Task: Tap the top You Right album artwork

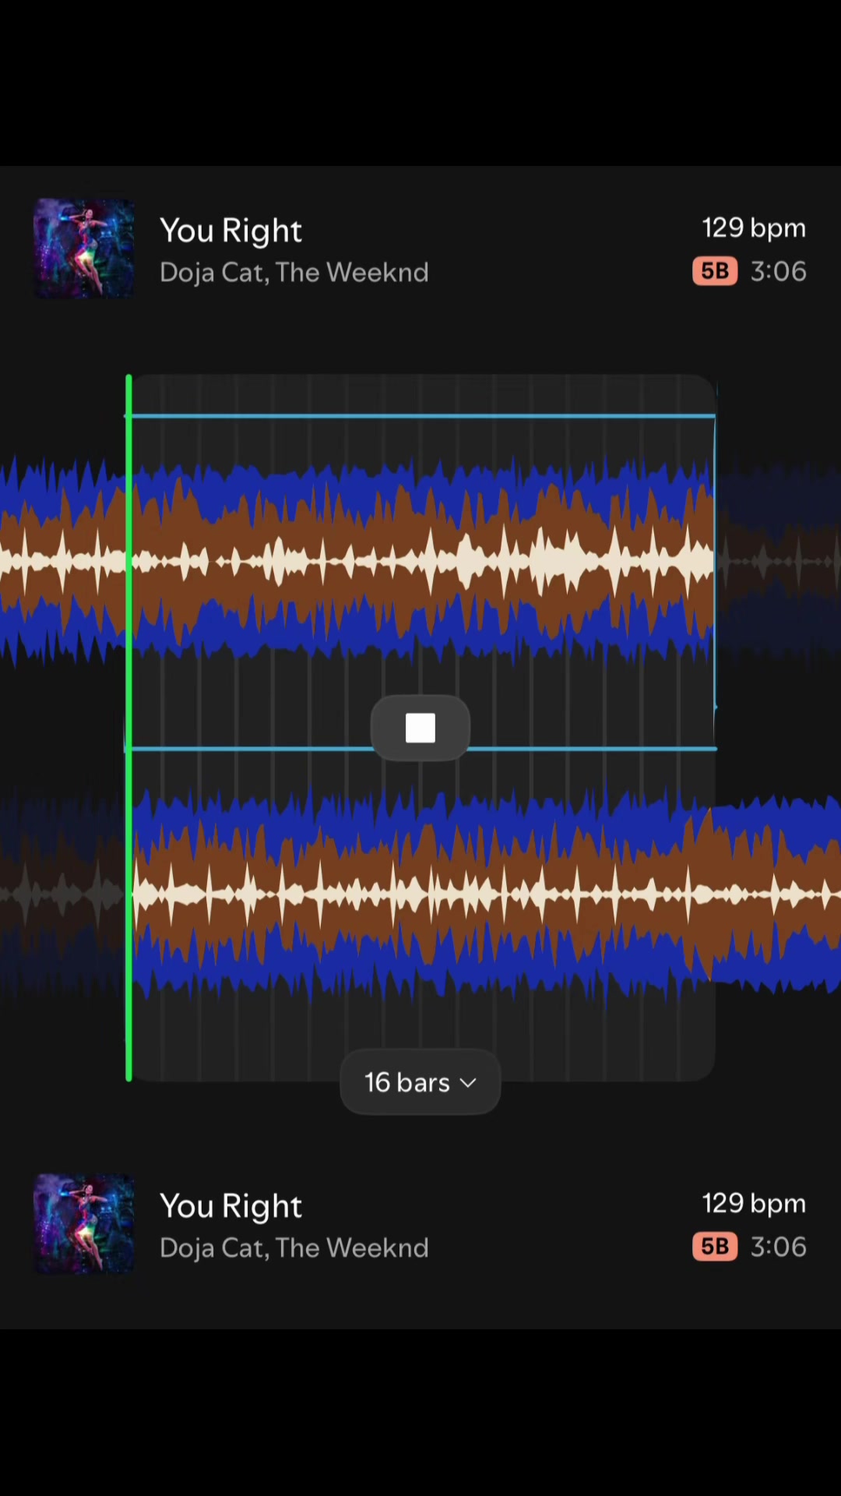Action: pos(84,249)
